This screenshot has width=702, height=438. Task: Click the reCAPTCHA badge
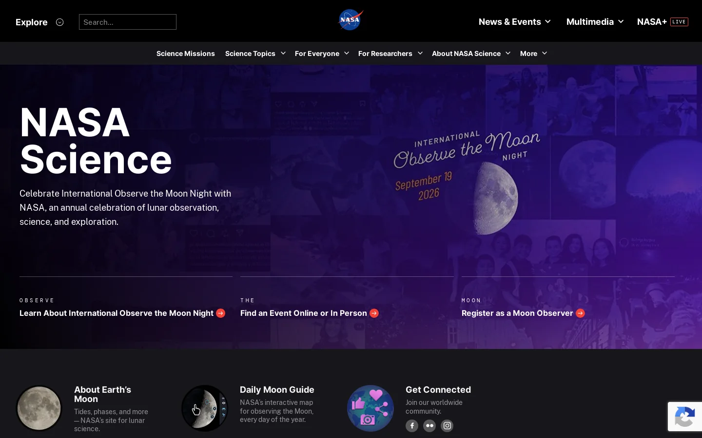point(685,417)
